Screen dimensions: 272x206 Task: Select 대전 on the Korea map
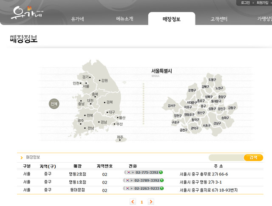click(x=90, y=101)
